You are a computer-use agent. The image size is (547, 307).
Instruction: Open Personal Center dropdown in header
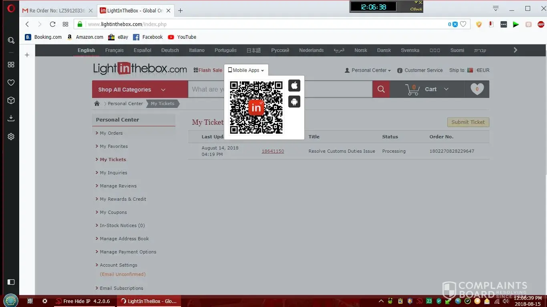point(368,70)
